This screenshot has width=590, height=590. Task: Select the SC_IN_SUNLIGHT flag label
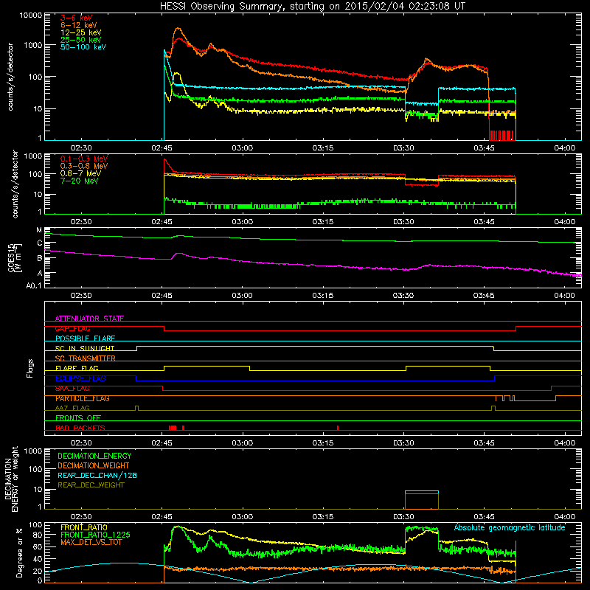(x=85, y=348)
